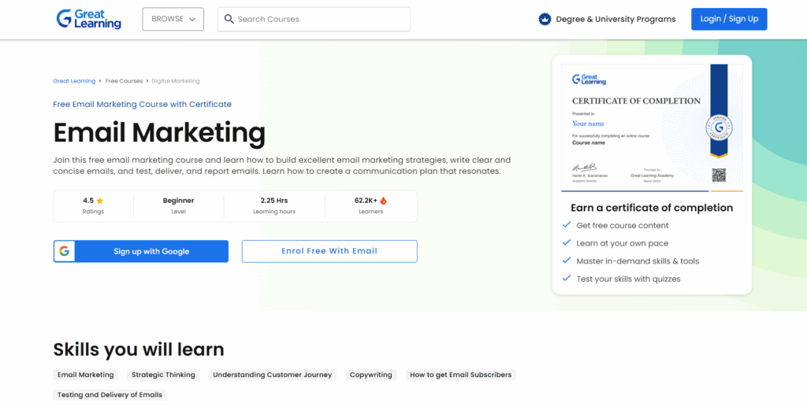Open Degree & University Programs

pos(615,19)
